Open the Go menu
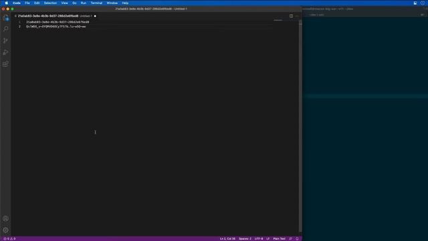Image resolution: width=428 pixels, height=241 pixels. pyautogui.click(x=74, y=3)
